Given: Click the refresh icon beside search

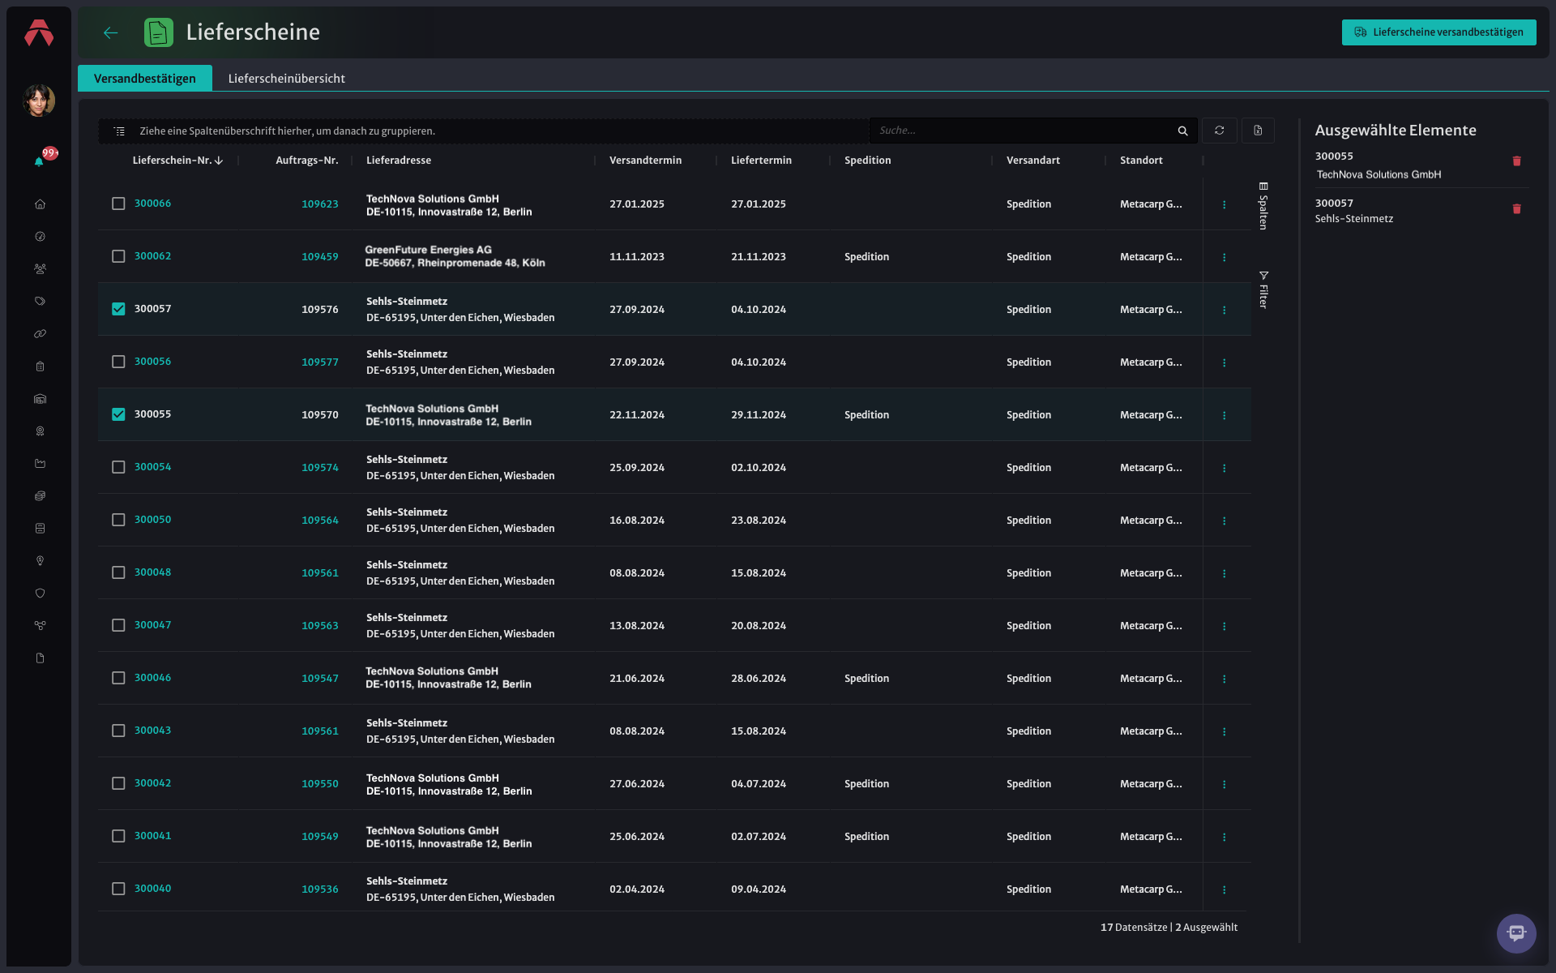Looking at the screenshot, I should (1219, 131).
